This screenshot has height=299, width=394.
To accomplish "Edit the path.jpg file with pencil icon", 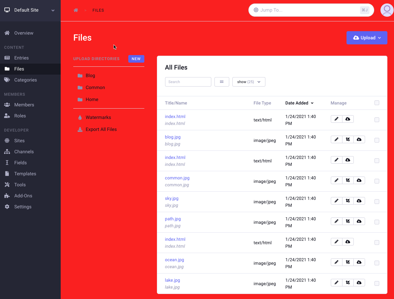I will pyautogui.click(x=336, y=221).
